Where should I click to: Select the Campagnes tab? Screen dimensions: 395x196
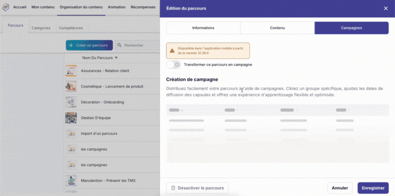[351, 28]
